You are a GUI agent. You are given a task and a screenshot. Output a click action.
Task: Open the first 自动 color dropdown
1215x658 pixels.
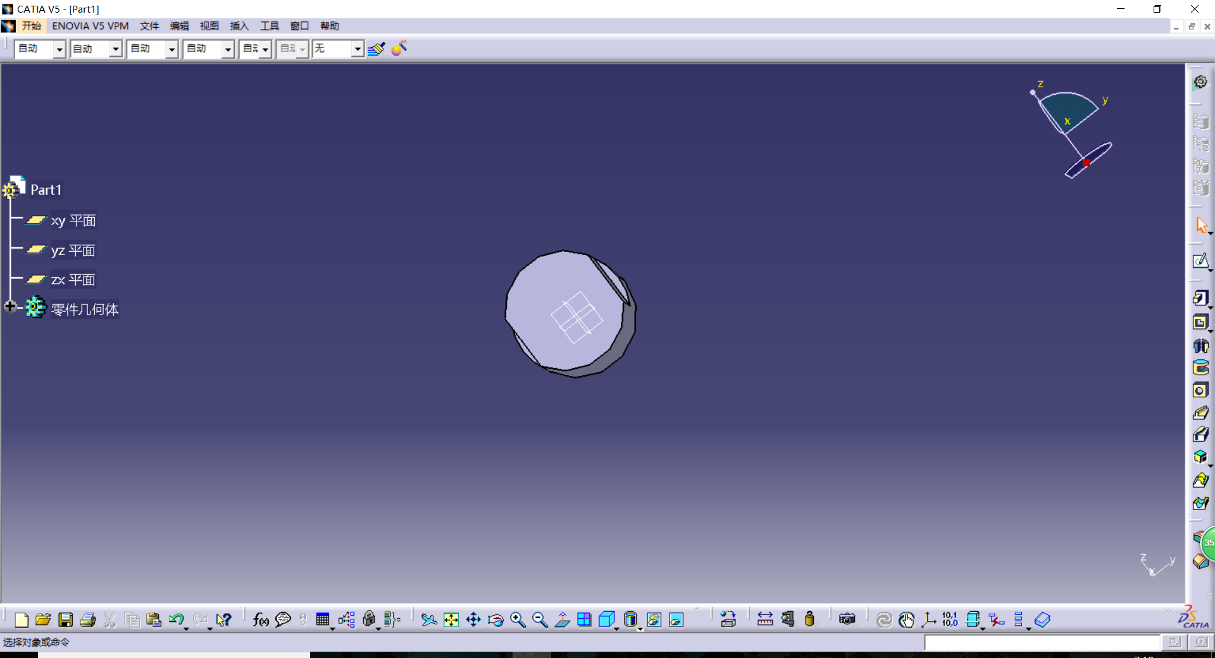59,49
